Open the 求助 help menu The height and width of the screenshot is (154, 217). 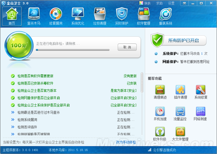click(159, 3)
